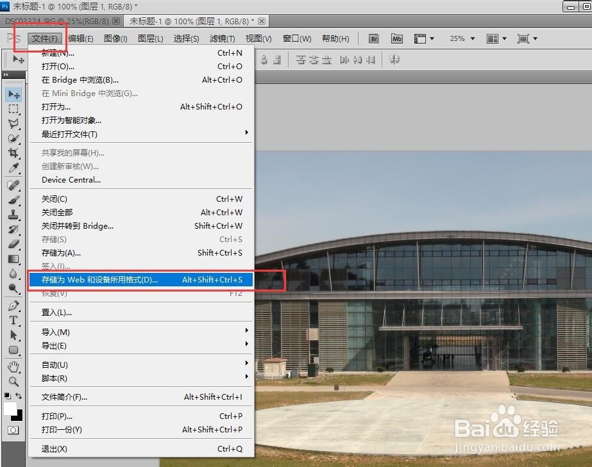This screenshot has height=467, width=592.
Task: Choose 打开为智能对象 entry
Action: (x=141, y=120)
